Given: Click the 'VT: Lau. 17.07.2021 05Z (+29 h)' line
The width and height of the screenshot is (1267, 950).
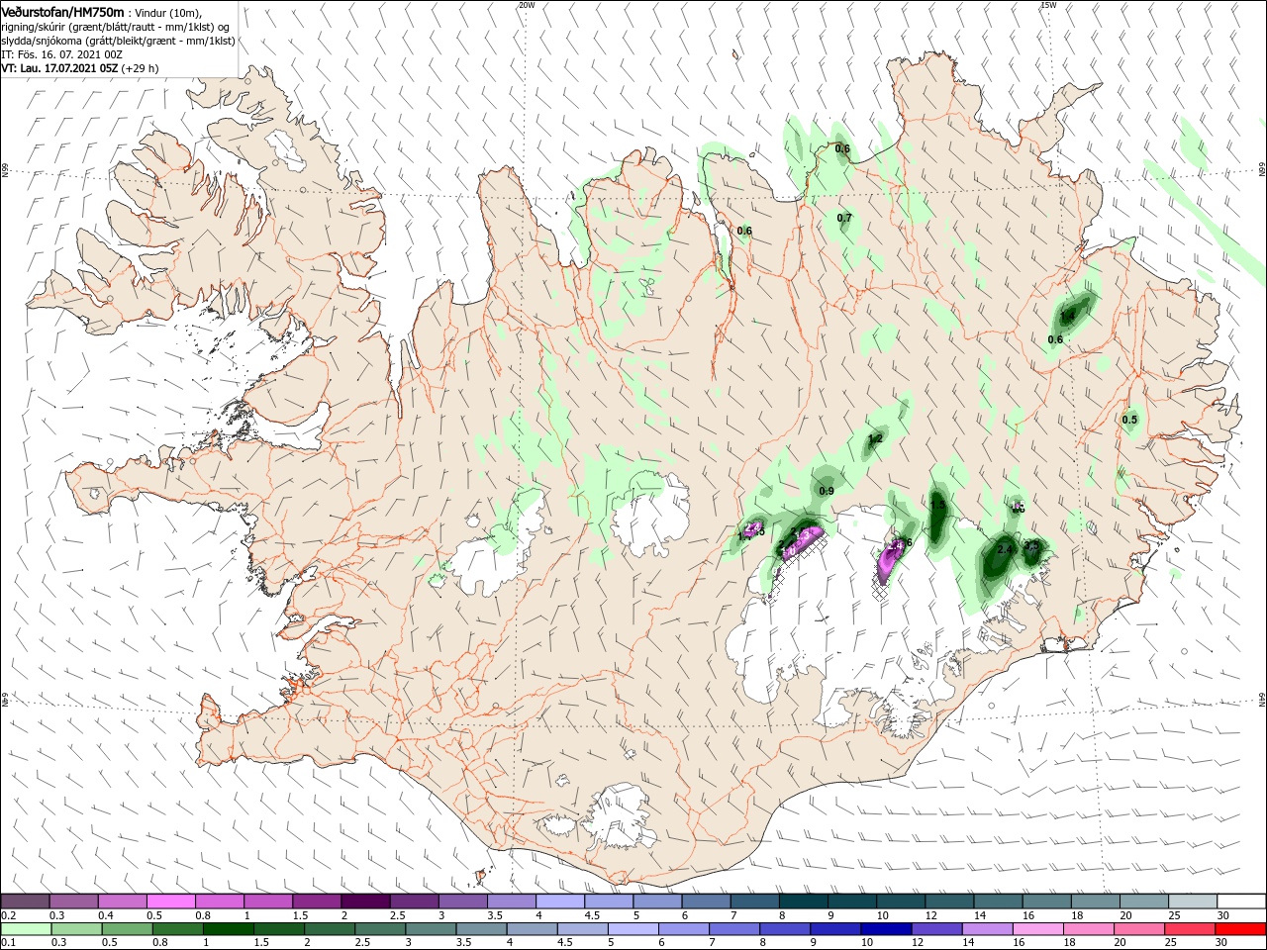Looking at the screenshot, I should click(x=80, y=68).
